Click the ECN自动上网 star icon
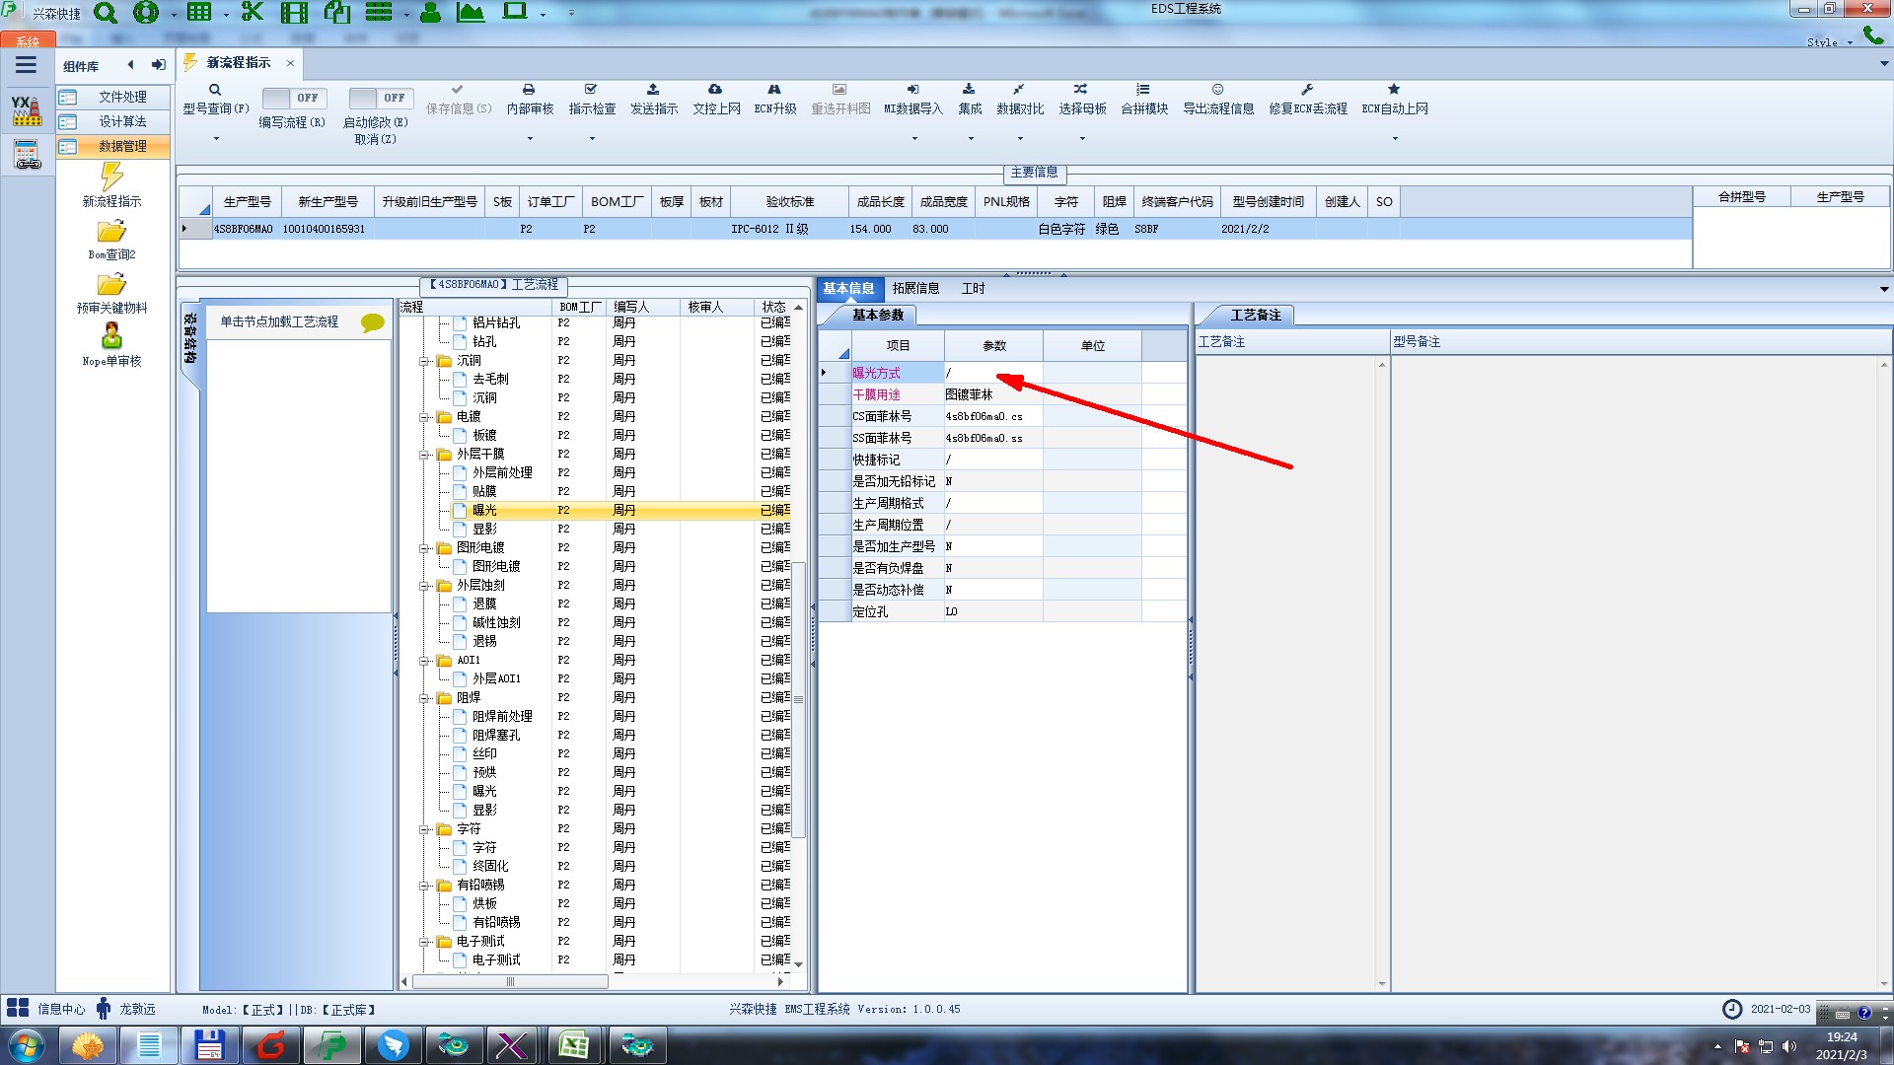1894x1065 pixels. (1394, 90)
